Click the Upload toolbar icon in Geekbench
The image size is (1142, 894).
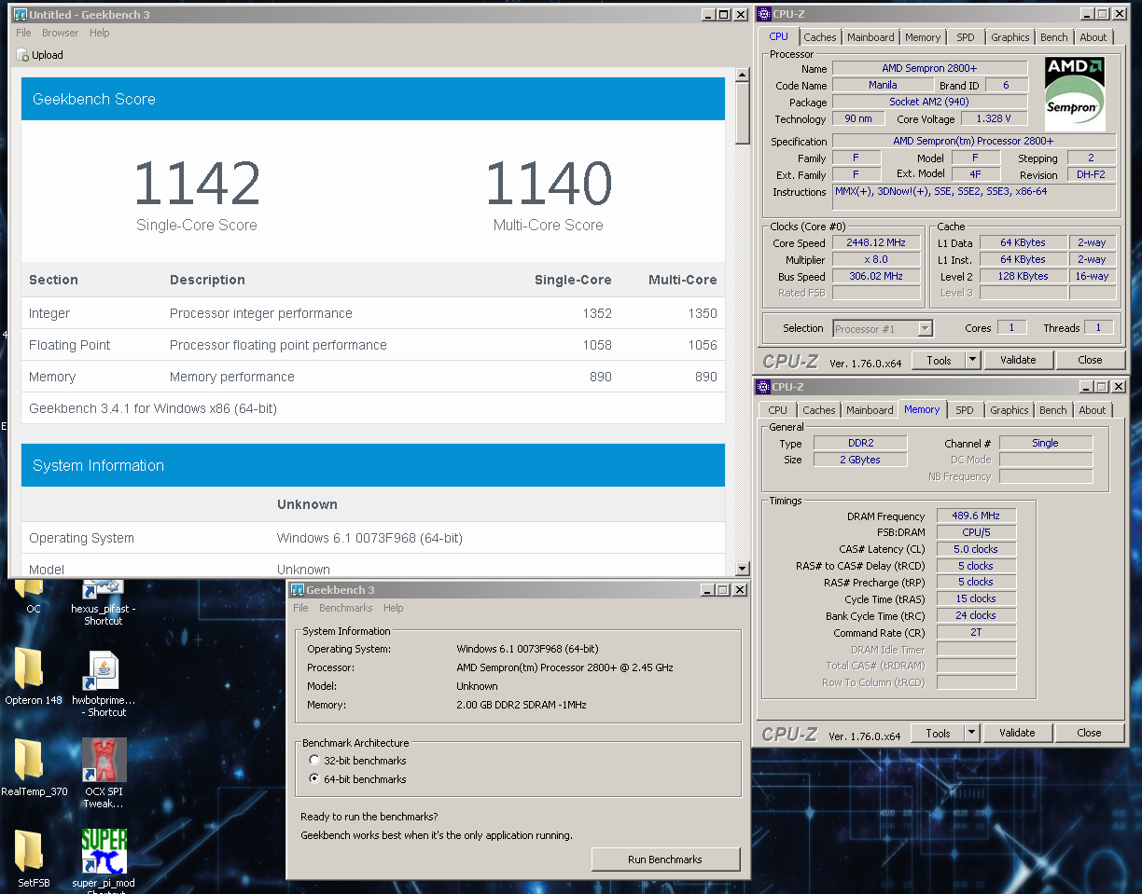click(22, 55)
